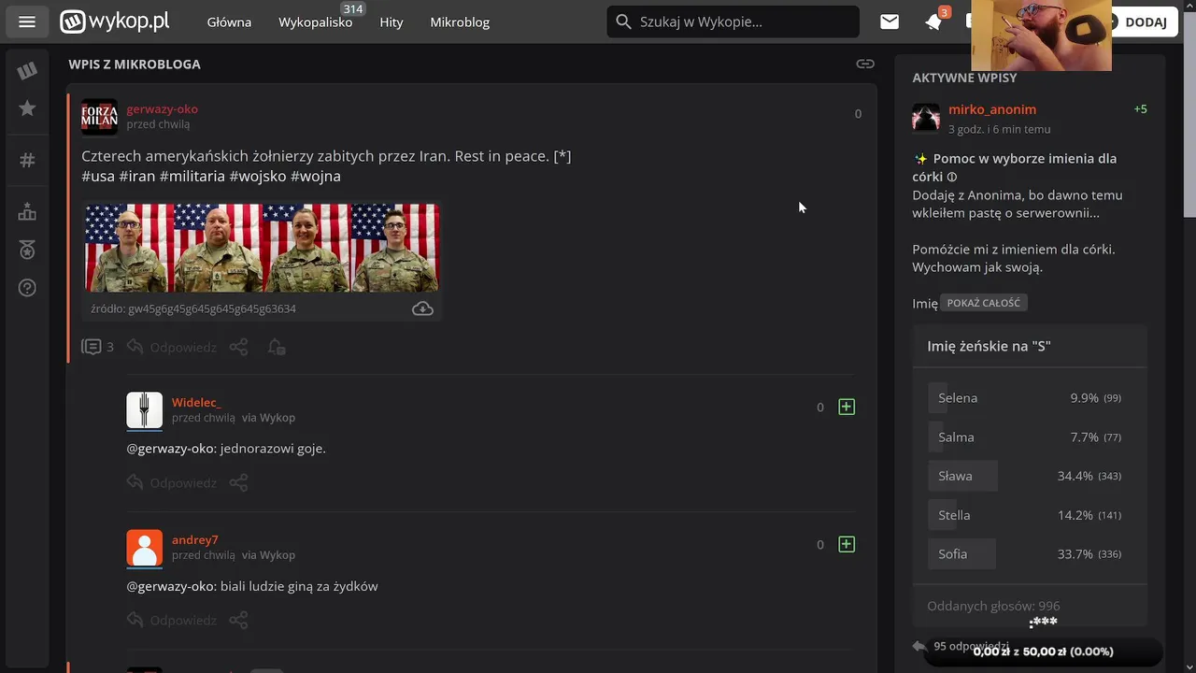Click the wykop.pl logo
The width and height of the screenshot is (1196, 673).
coord(115,21)
